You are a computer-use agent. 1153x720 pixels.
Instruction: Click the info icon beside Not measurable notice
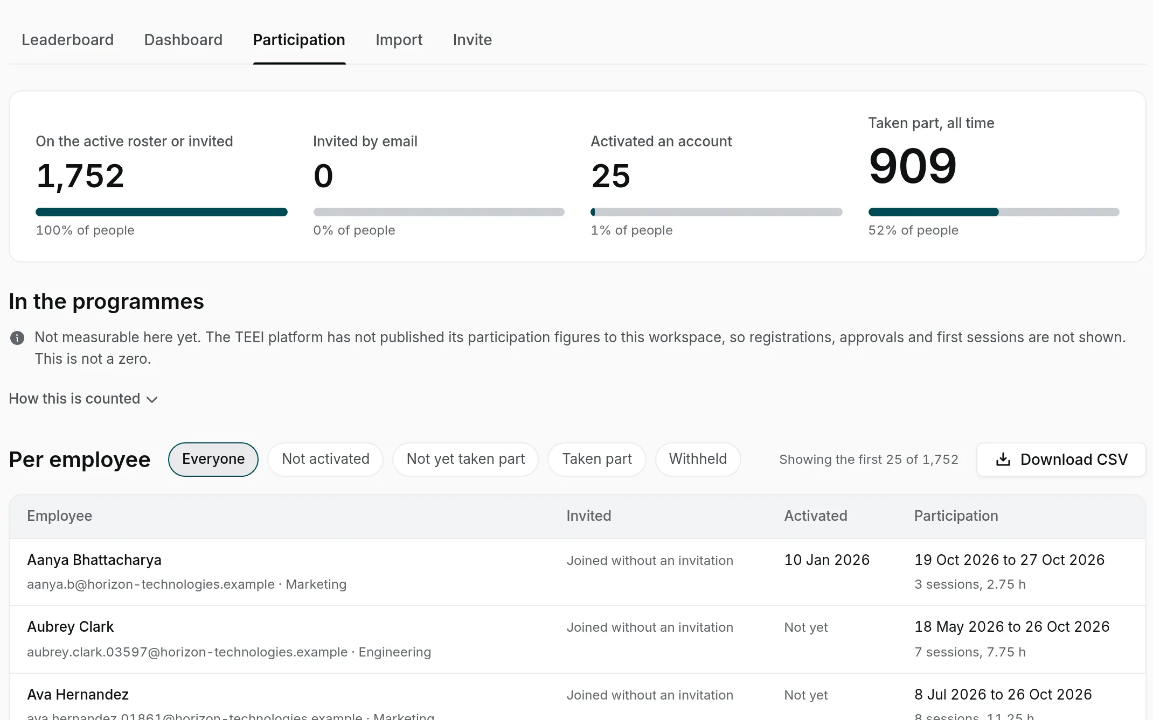pos(17,338)
